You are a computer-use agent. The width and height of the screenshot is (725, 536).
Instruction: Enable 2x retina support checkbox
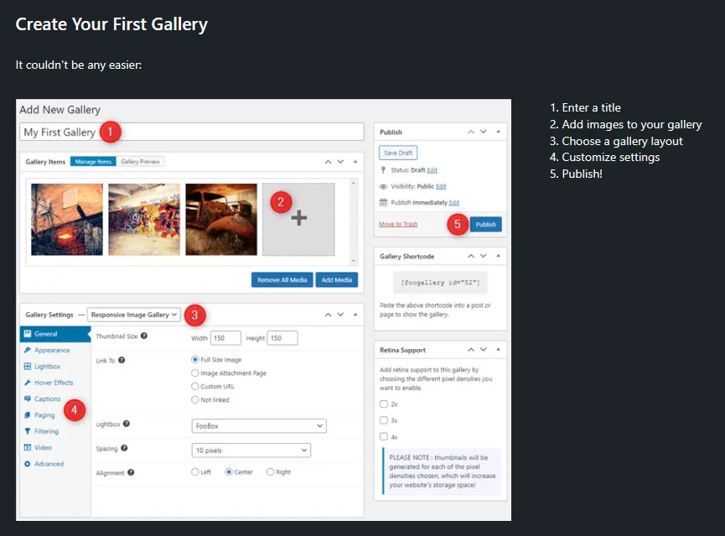(x=384, y=404)
